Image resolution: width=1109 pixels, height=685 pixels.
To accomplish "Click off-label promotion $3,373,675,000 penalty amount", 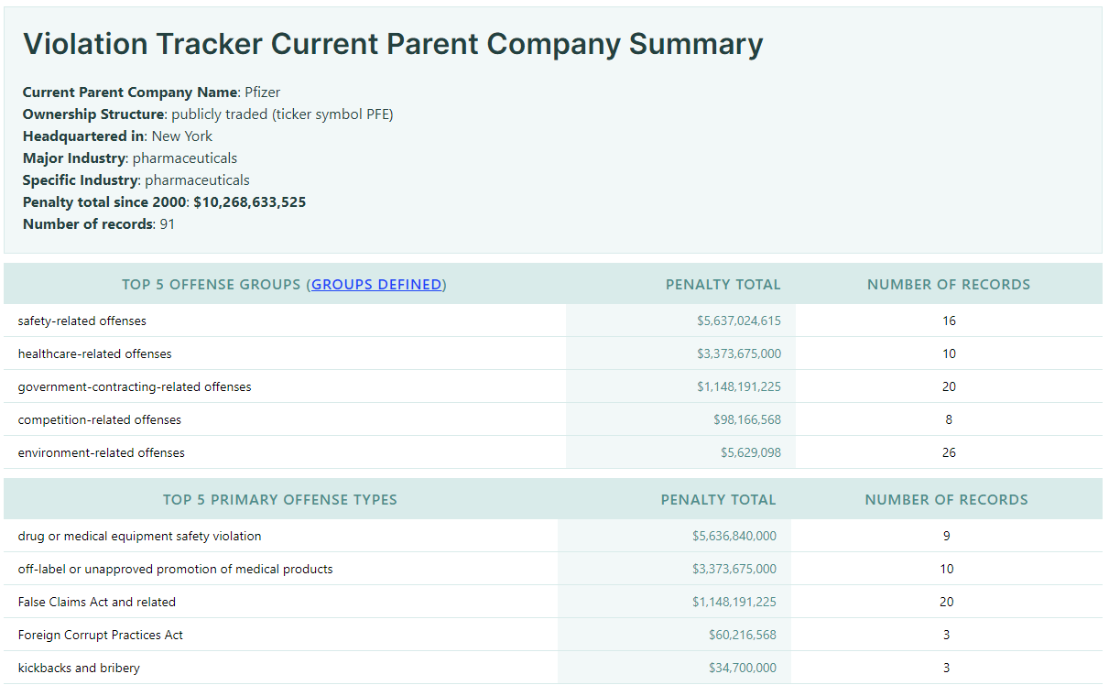I will tap(734, 570).
